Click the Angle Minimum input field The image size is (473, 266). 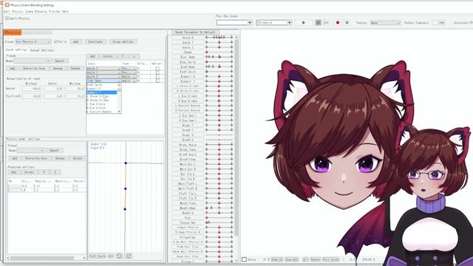[x=31, y=89]
